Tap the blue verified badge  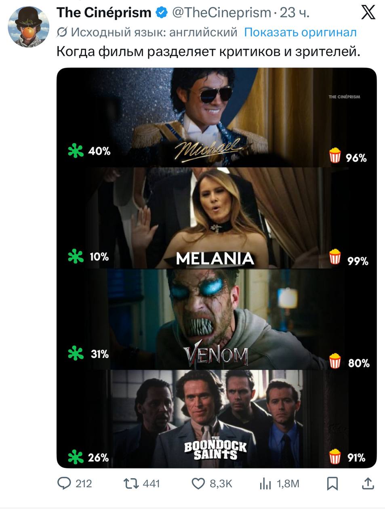tap(162, 13)
